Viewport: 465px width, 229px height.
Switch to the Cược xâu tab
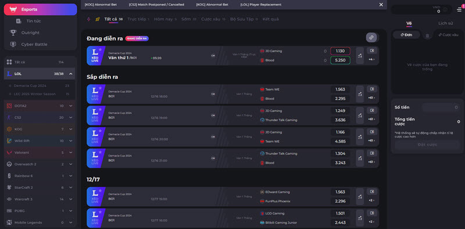213,19
